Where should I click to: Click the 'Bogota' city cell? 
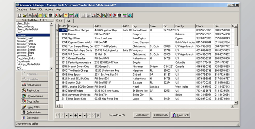[x=141, y=62]
